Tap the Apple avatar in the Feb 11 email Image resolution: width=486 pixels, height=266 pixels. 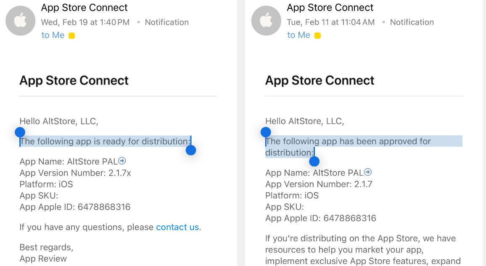coord(266,21)
